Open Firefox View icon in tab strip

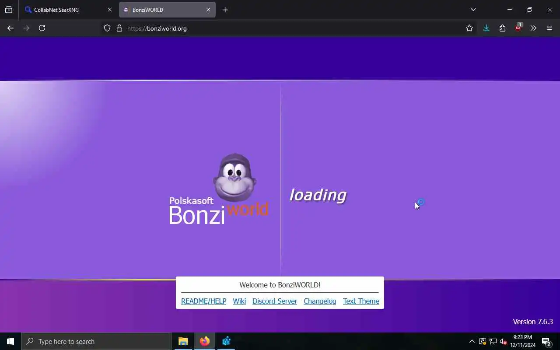coord(9,10)
